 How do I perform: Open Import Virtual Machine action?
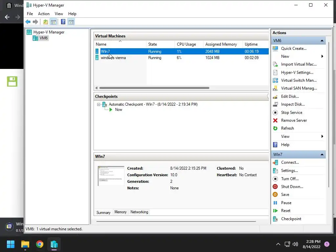point(299,64)
